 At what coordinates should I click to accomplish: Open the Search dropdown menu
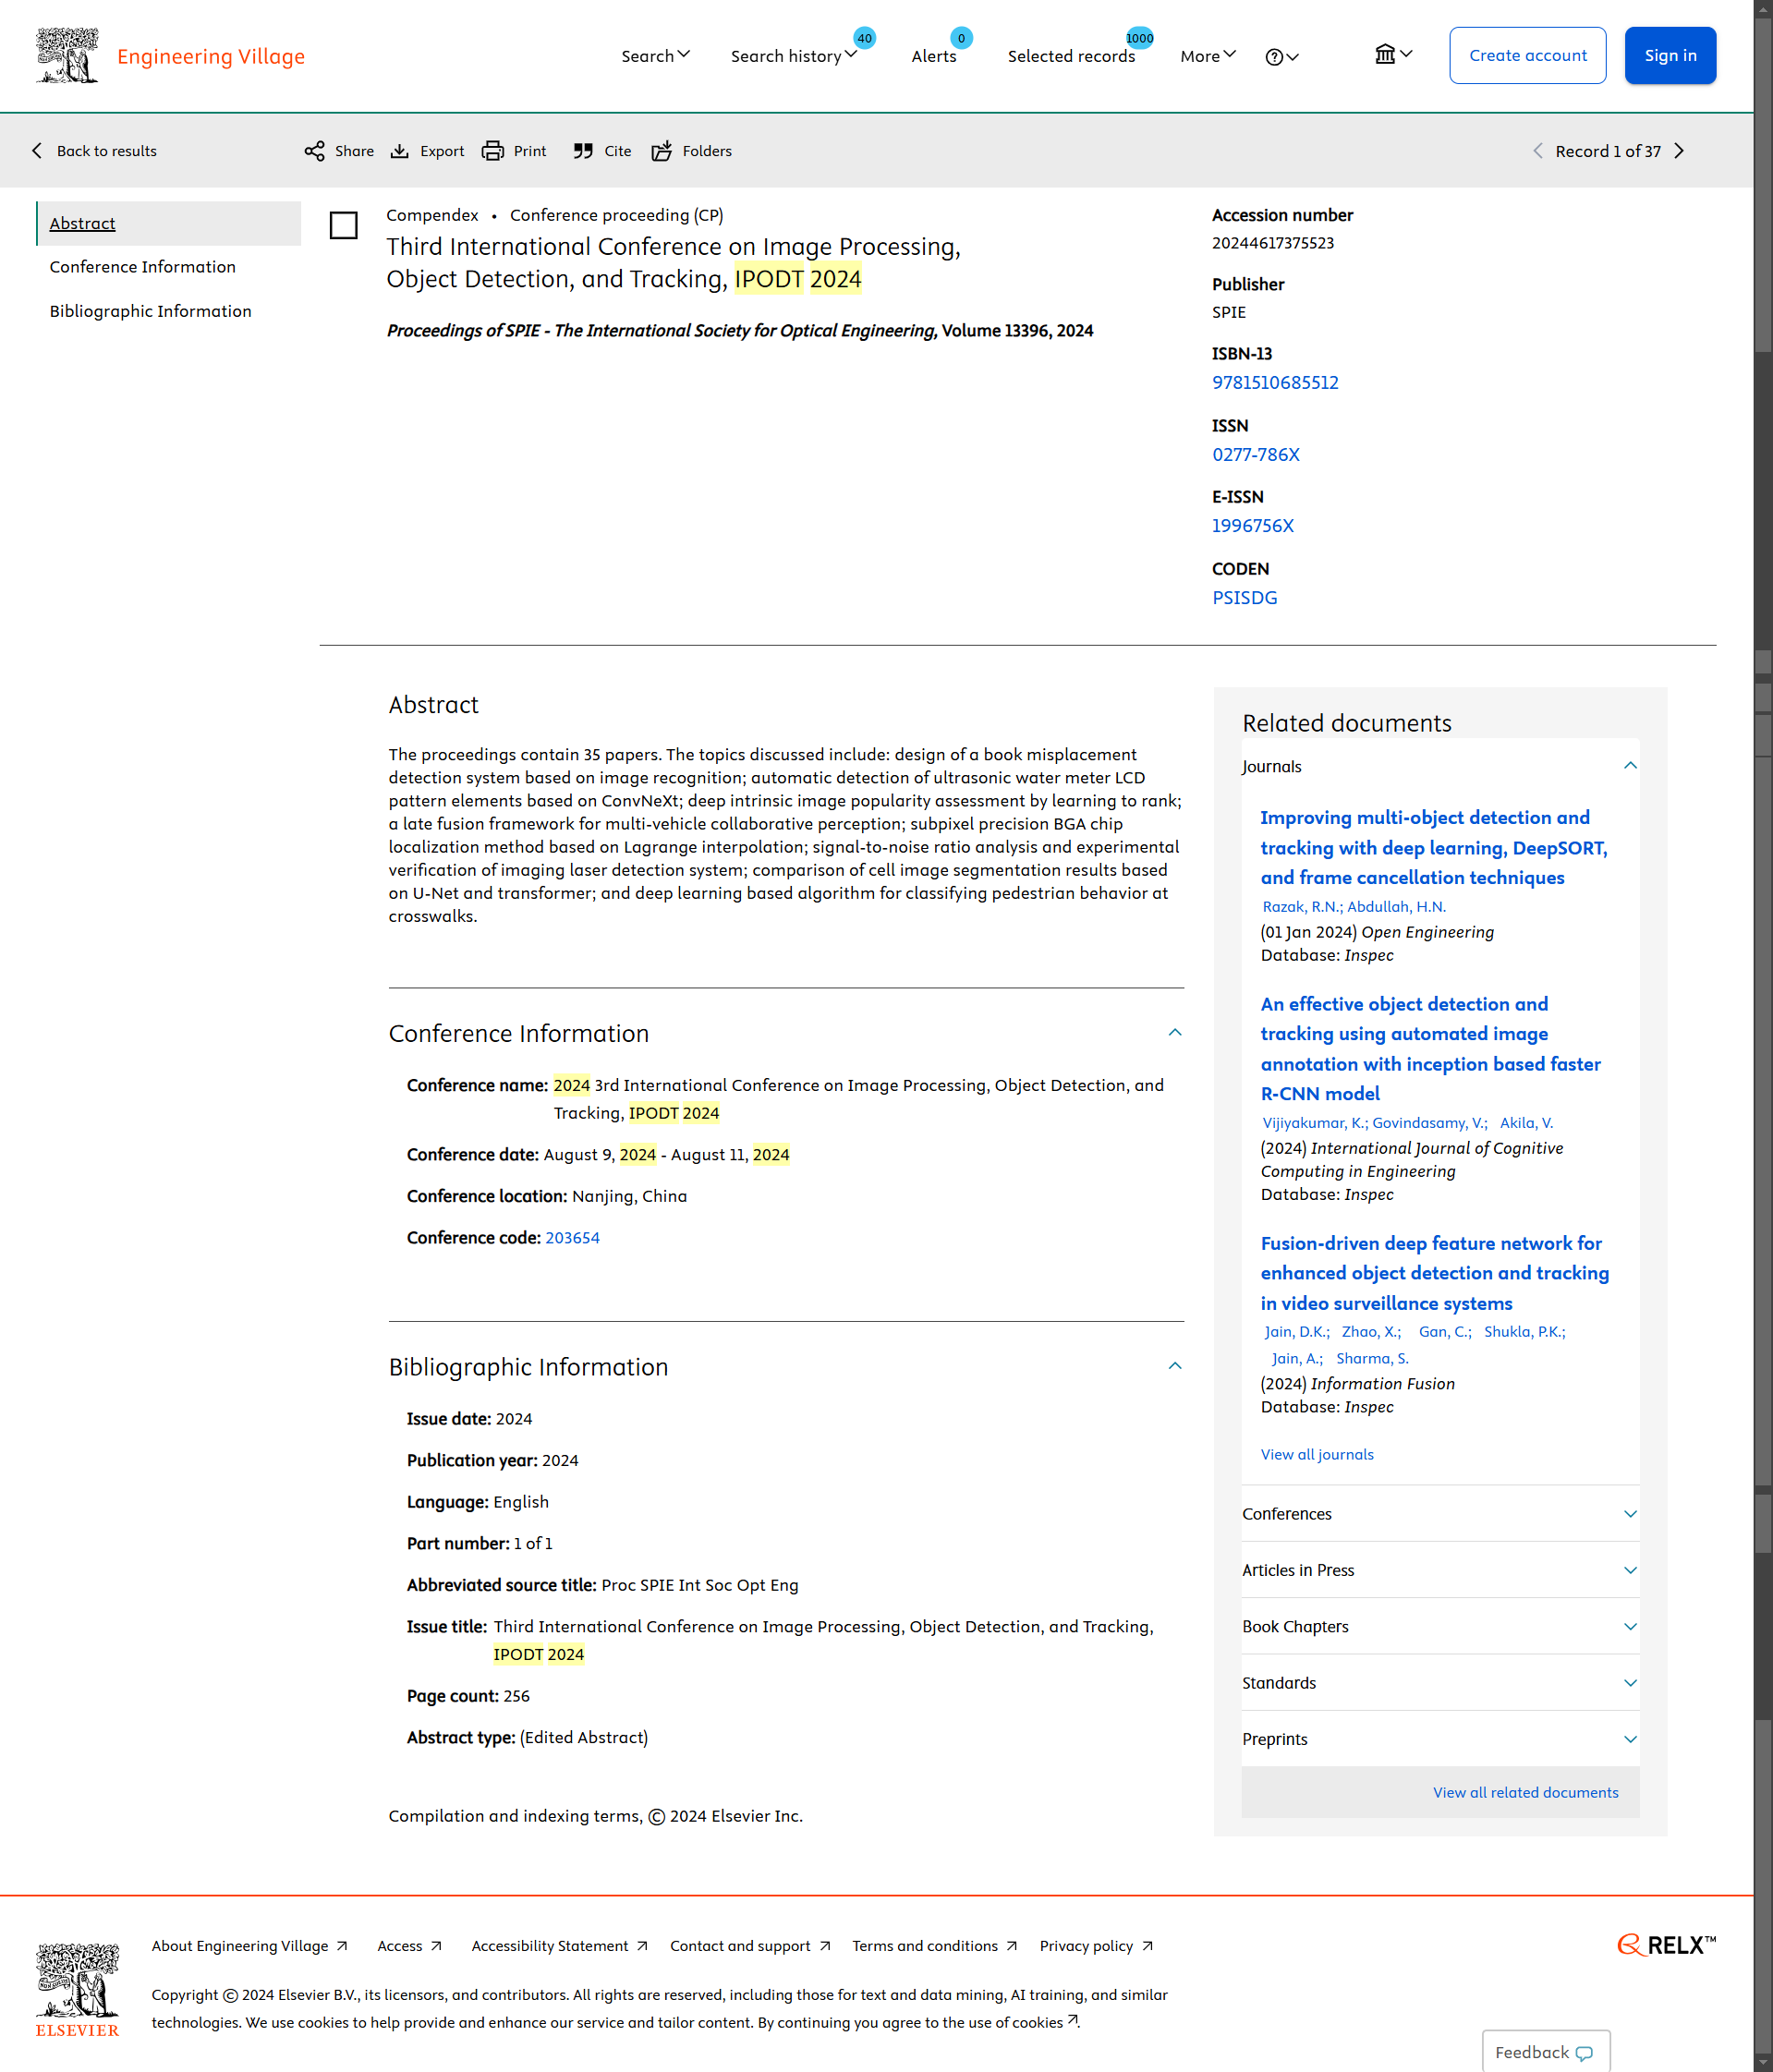(x=655, y=56)
